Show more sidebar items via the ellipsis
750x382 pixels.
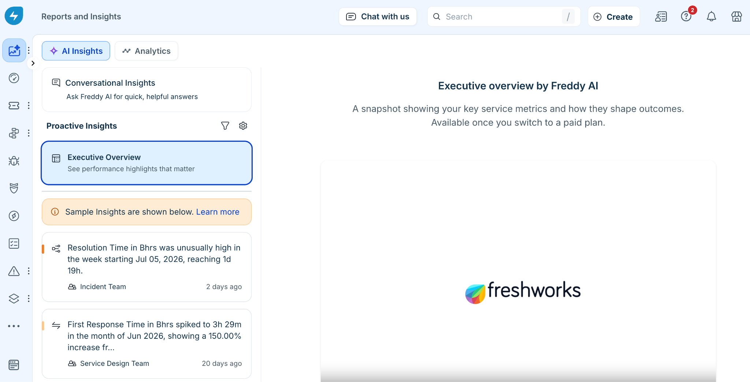[x=14, y=326]
